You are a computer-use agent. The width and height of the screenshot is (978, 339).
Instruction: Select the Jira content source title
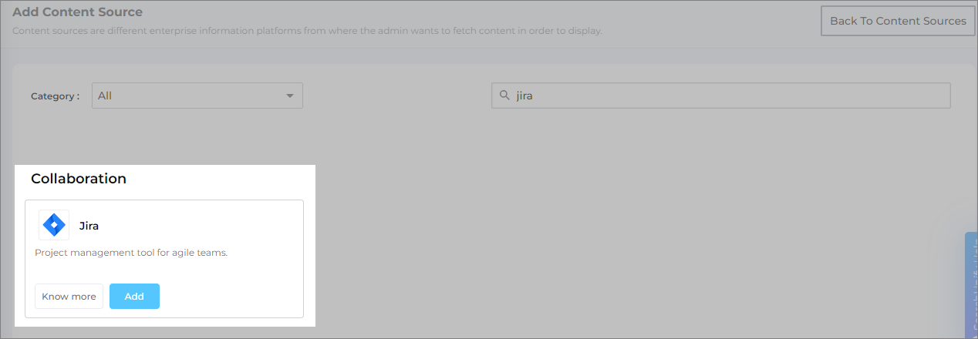pos(89,226)
